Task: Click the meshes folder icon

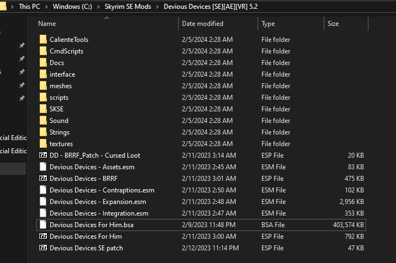Action: pyautogui.click(x=43, y=86)
